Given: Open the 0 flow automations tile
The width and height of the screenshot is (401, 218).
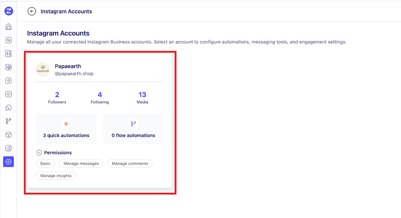Looking at the screenshot, I should (x=133, y=128).
